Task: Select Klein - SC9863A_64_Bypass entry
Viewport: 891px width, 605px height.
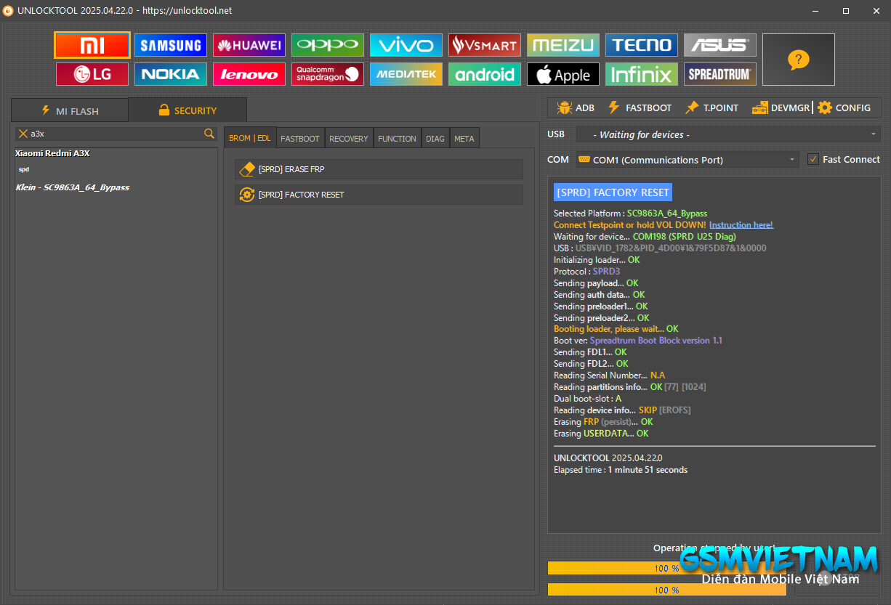Action: coord(73,187)
